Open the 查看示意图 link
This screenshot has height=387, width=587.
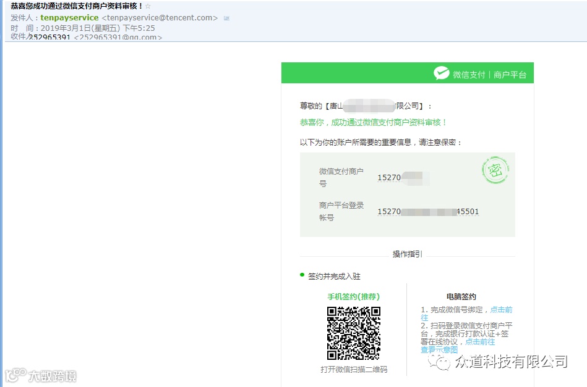439,350
